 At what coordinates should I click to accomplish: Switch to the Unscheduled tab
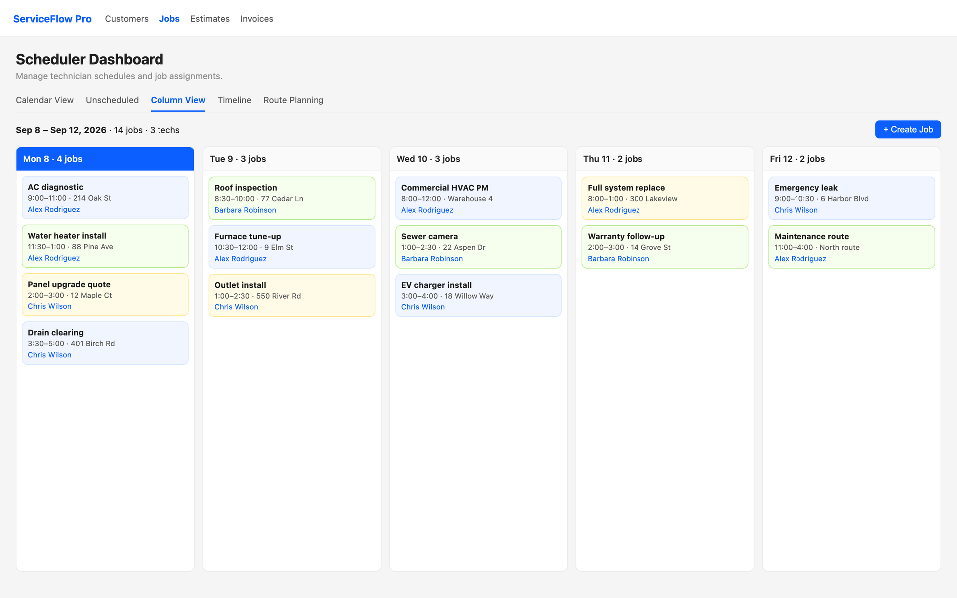[112, 100]
